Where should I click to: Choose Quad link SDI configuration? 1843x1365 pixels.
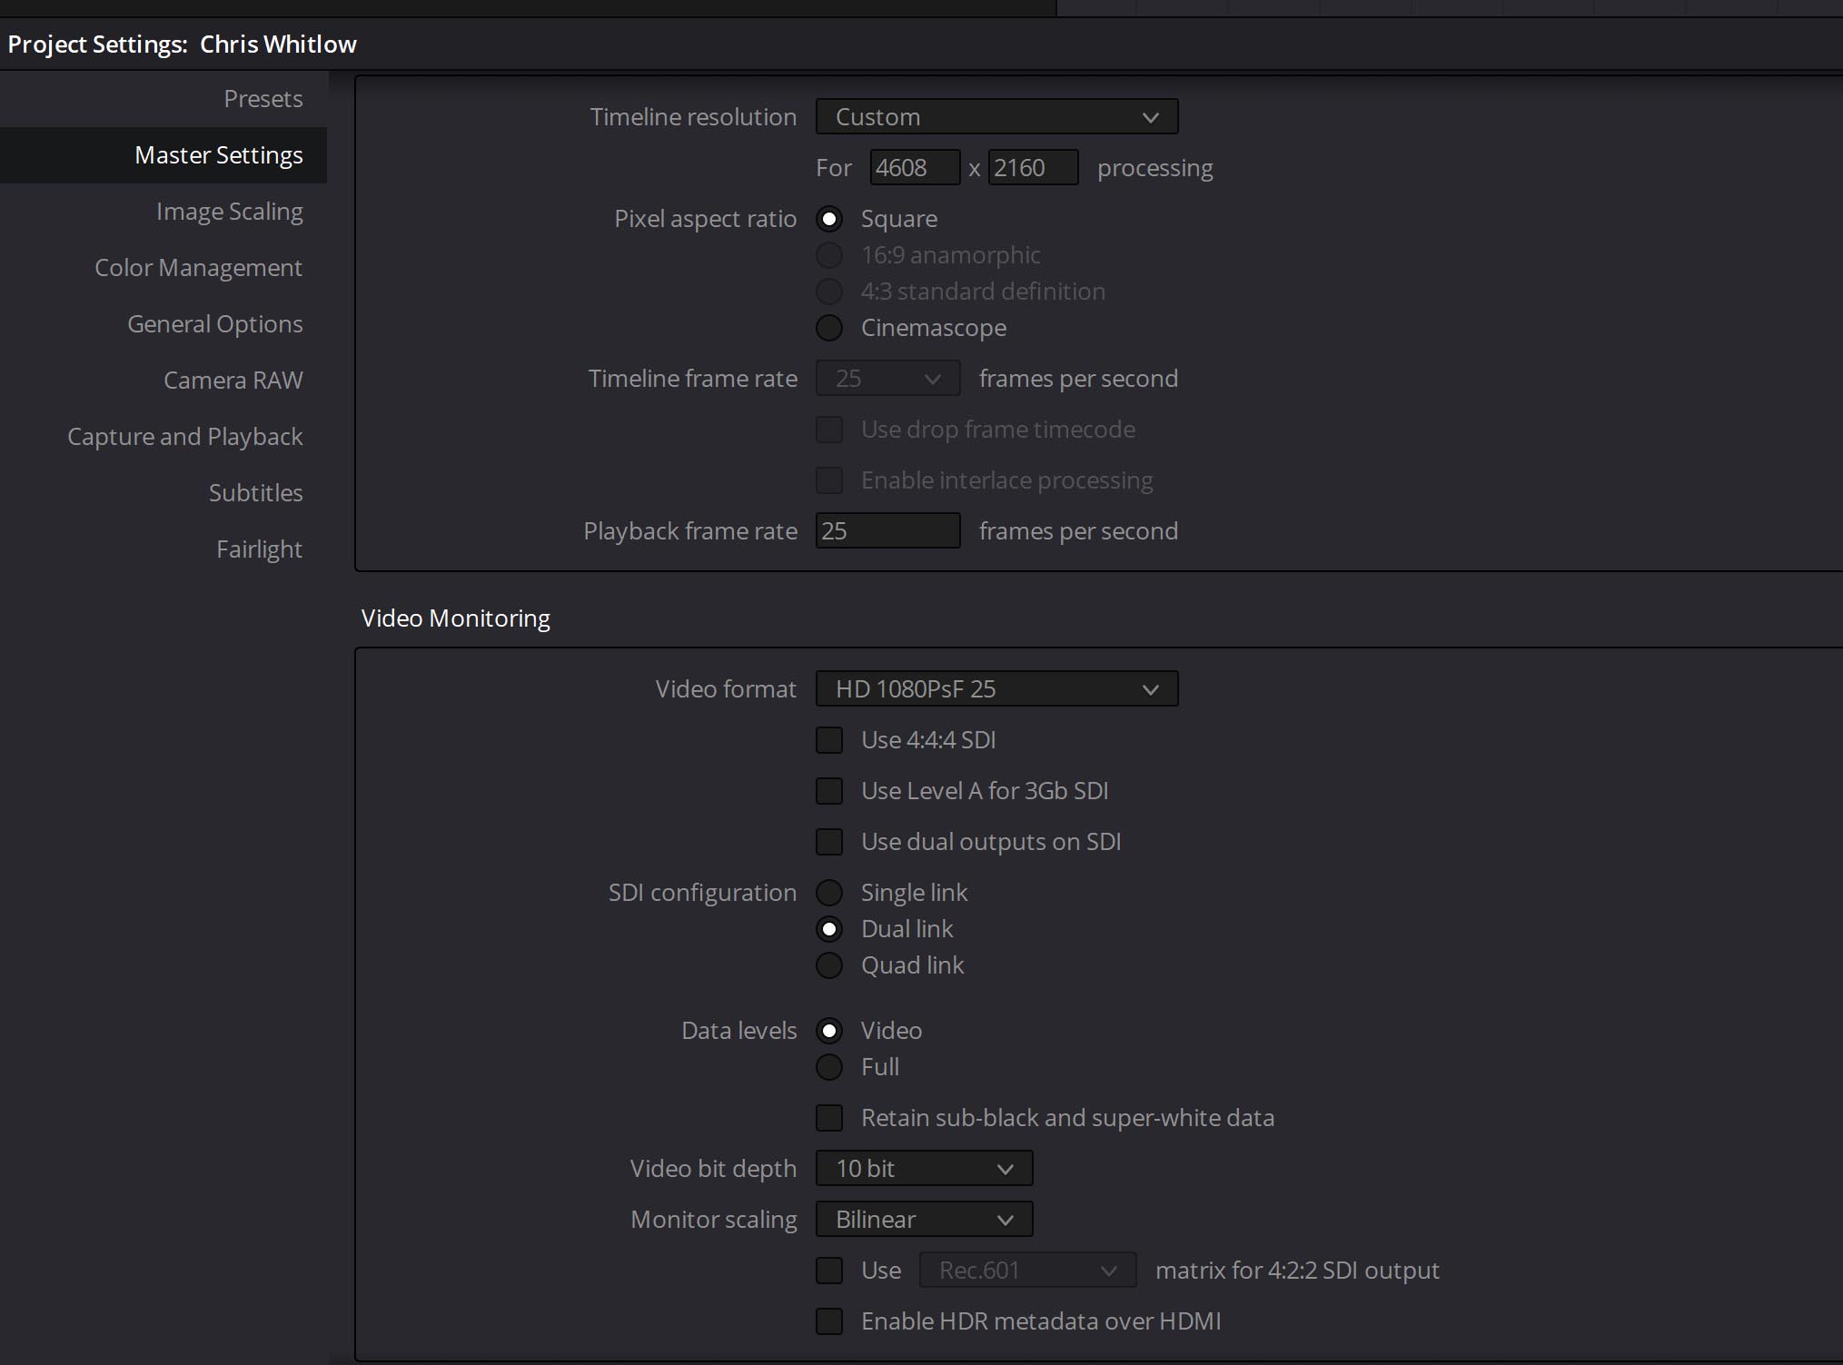[x=829, y=965]
